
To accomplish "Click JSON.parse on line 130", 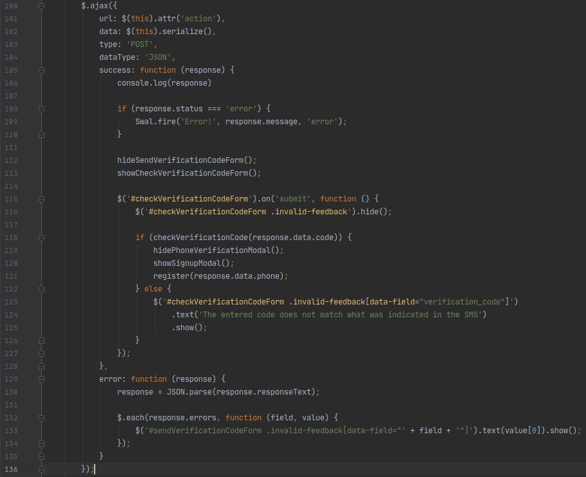I will (189, 392).
